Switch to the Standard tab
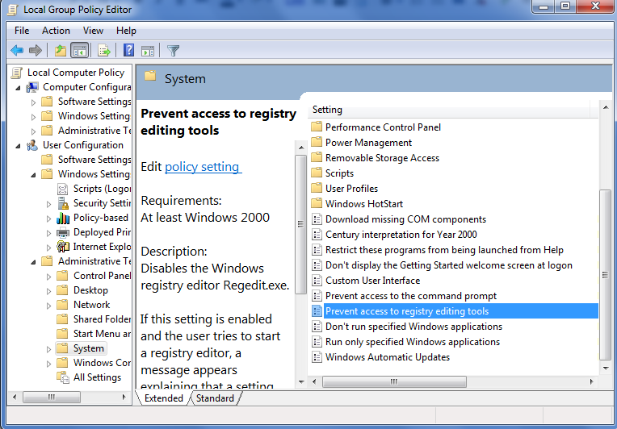Viewport: 617px width, 429px height. pos(215,398)
